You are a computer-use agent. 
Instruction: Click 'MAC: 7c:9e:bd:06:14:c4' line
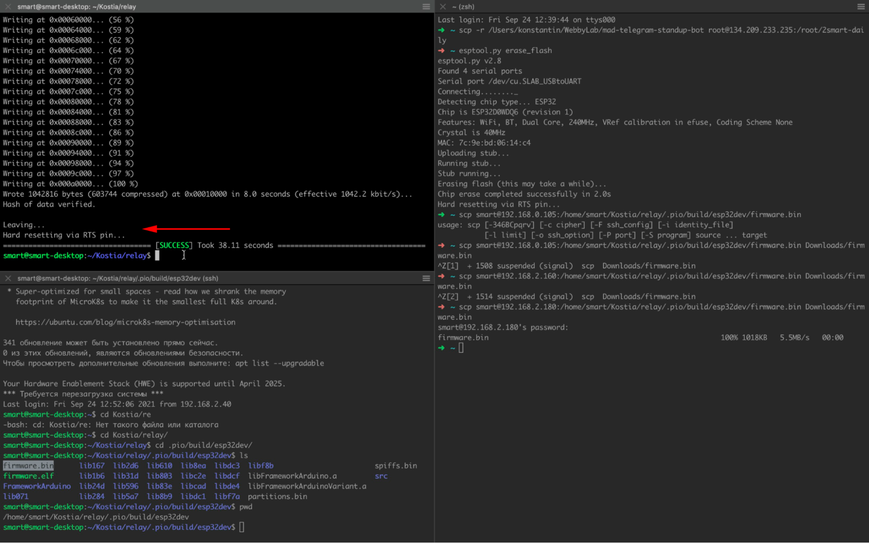click(x=484, y=143)
